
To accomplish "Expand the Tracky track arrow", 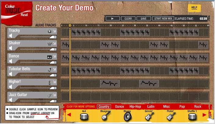I will point(55,31).
